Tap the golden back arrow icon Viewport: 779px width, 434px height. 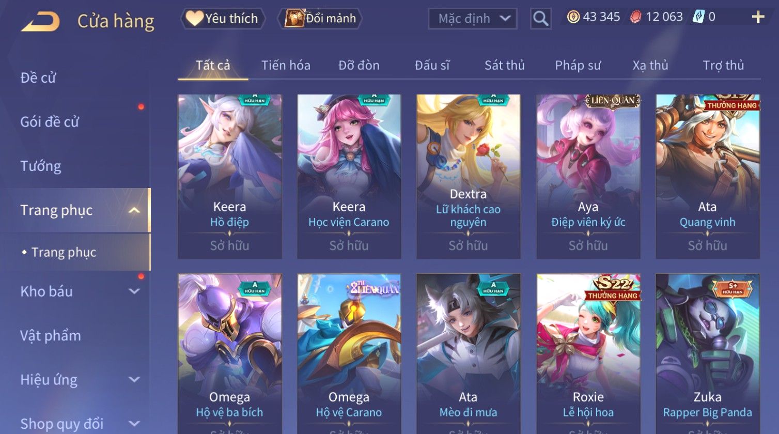(x=40, y=22)
